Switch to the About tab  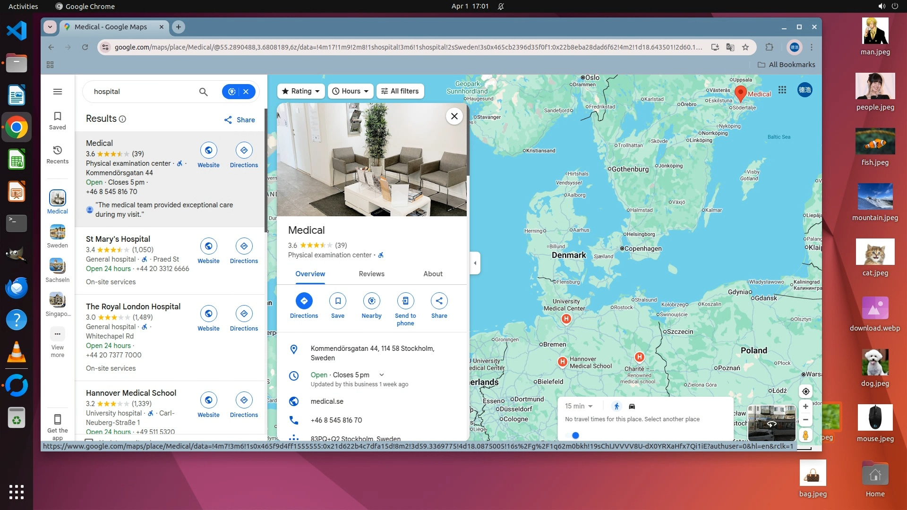tap(433, 274)
